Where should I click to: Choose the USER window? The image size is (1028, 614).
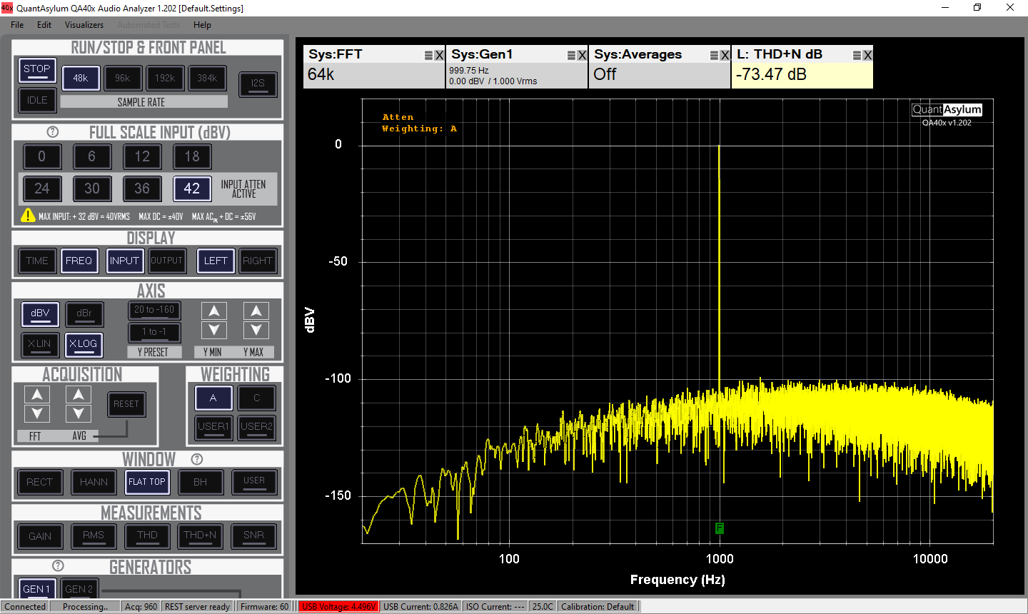pyautogui.click(x=254, y=483)
